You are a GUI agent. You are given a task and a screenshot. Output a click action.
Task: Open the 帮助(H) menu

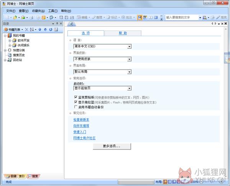click(66, 11)
